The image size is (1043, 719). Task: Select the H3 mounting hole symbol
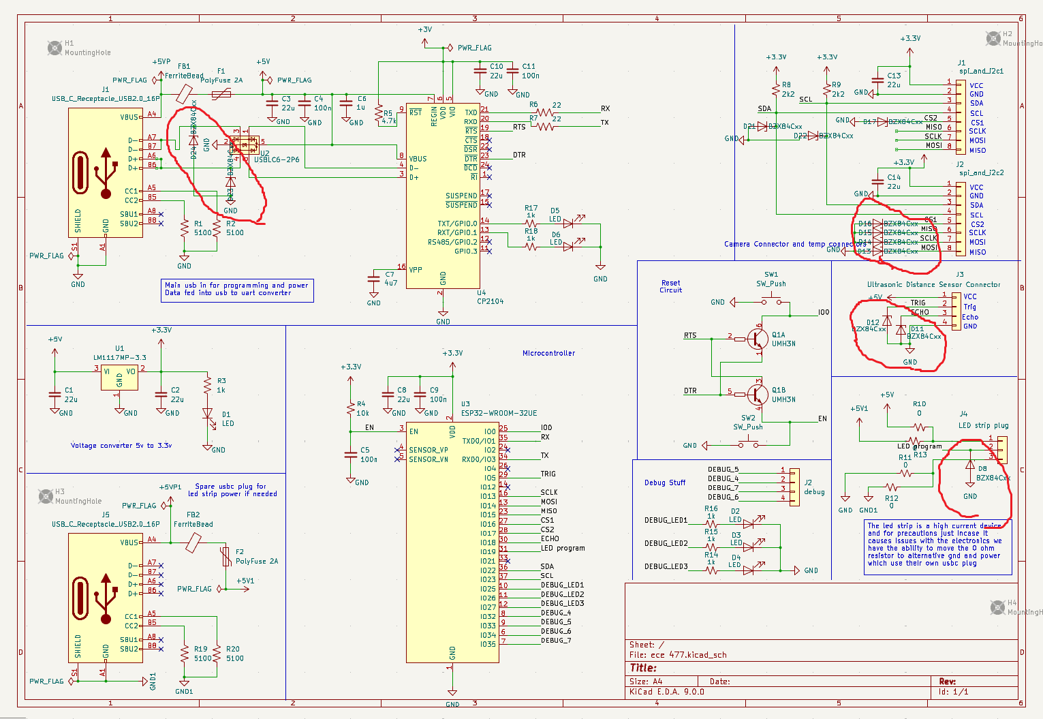click(x=45, y=495)
